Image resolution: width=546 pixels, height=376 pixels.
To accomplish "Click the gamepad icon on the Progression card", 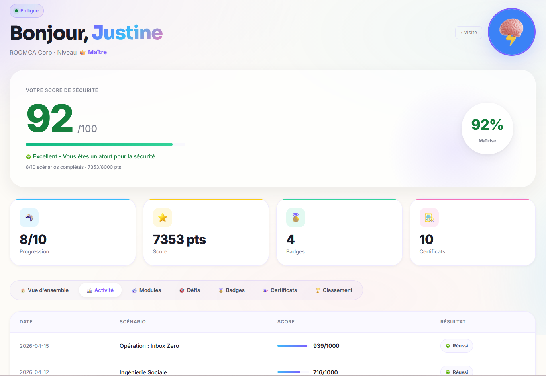I will [x=29, y=218].
